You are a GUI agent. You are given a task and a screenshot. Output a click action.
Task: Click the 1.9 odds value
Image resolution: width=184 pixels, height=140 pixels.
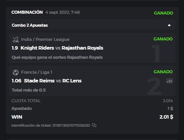[x=15, y=48]
